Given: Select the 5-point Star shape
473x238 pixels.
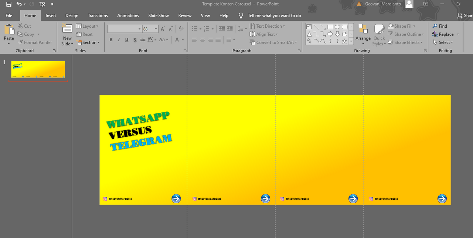Looking at the screenshot, I should click(344, 41).
